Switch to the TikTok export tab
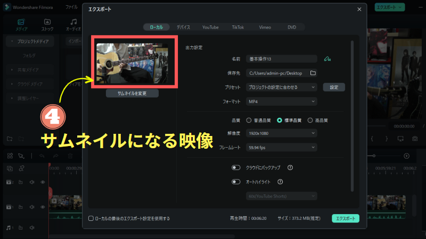 (237, 27)
